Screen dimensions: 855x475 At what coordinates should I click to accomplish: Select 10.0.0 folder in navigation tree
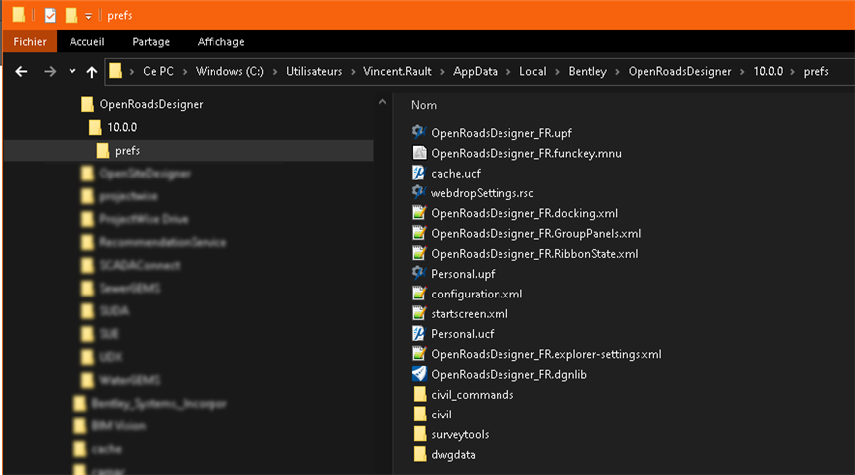point(122,128)
